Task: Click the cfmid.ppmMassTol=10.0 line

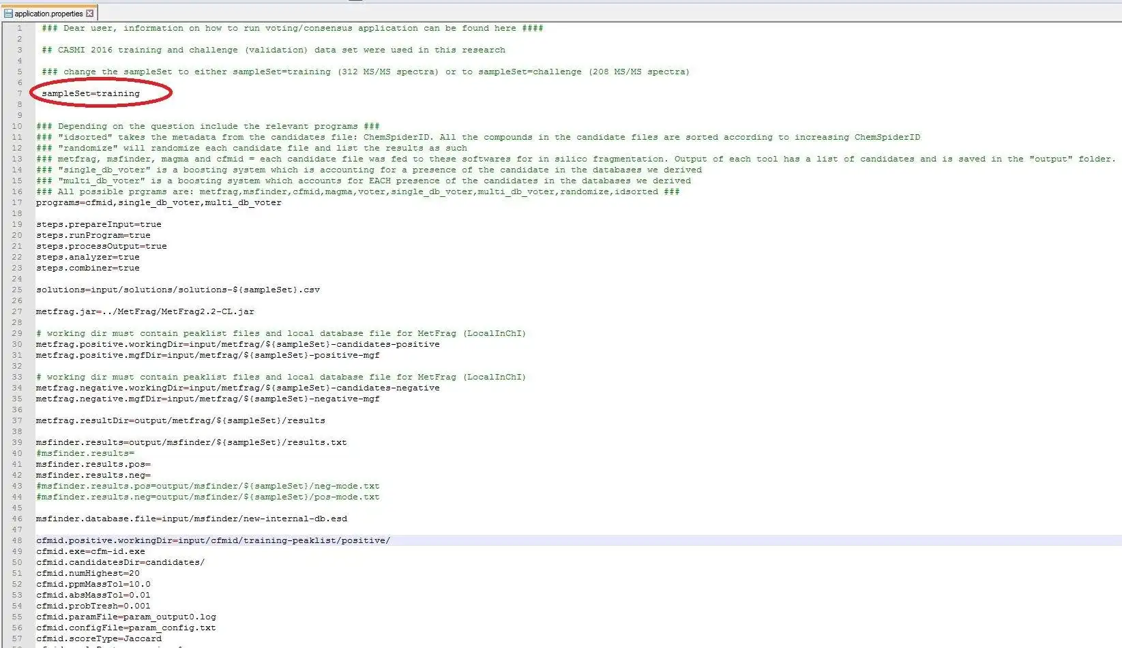Action: click(93, 584)
